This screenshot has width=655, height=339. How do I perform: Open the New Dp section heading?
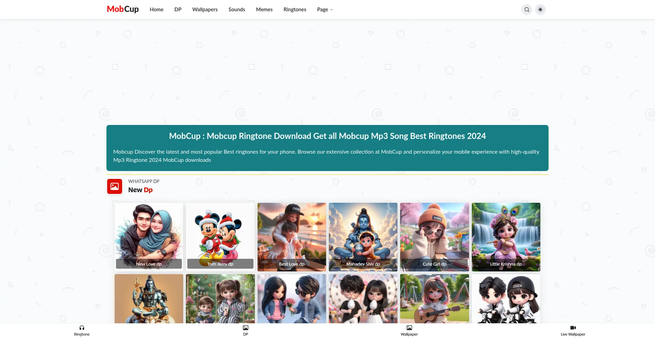click(x=140, y=190)
